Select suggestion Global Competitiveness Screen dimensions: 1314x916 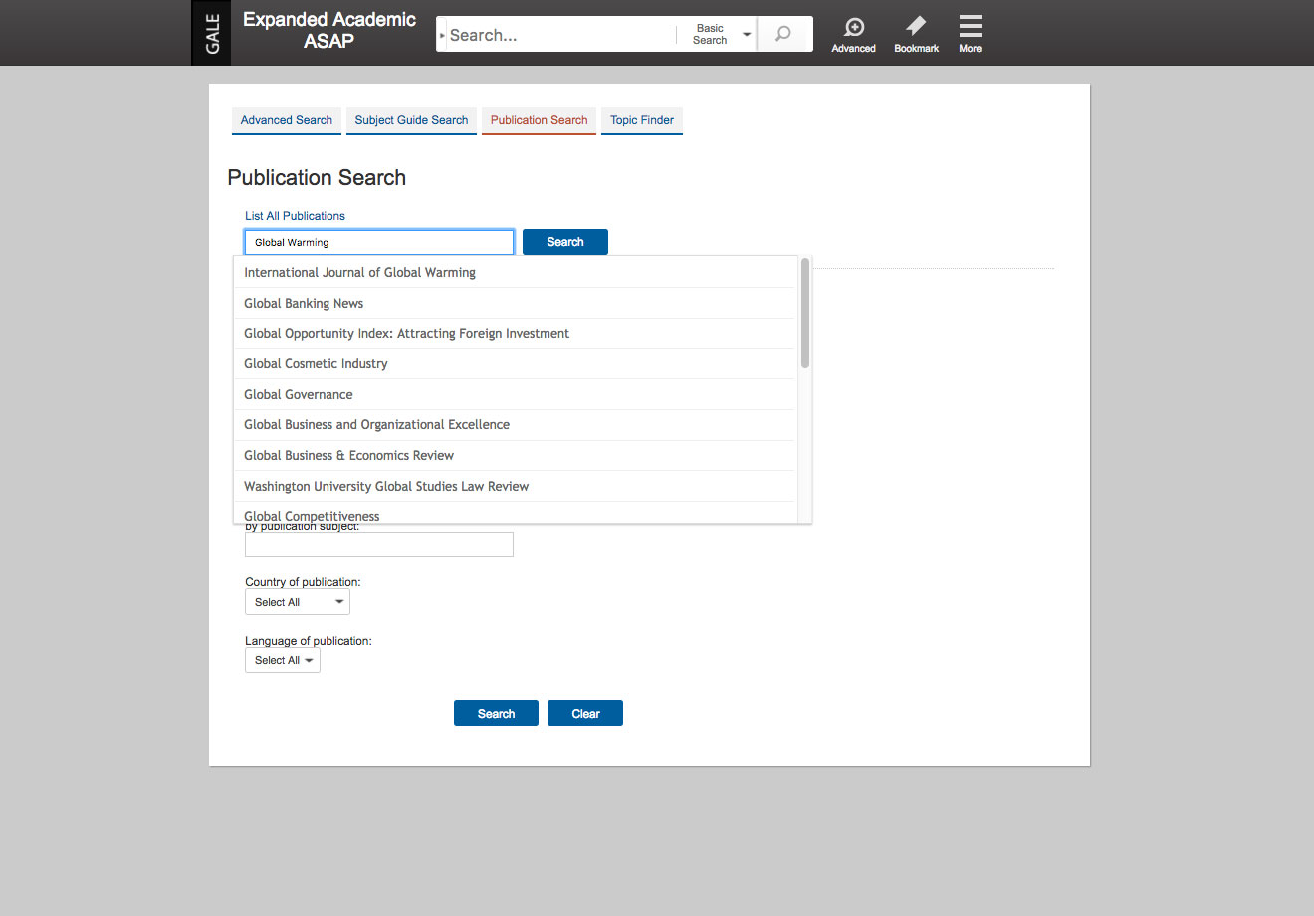515,513
